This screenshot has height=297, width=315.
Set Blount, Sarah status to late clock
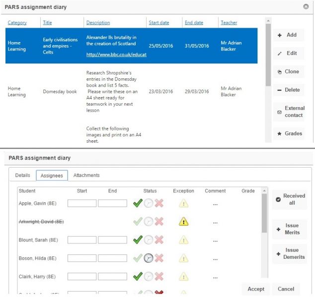click(149, 240)
